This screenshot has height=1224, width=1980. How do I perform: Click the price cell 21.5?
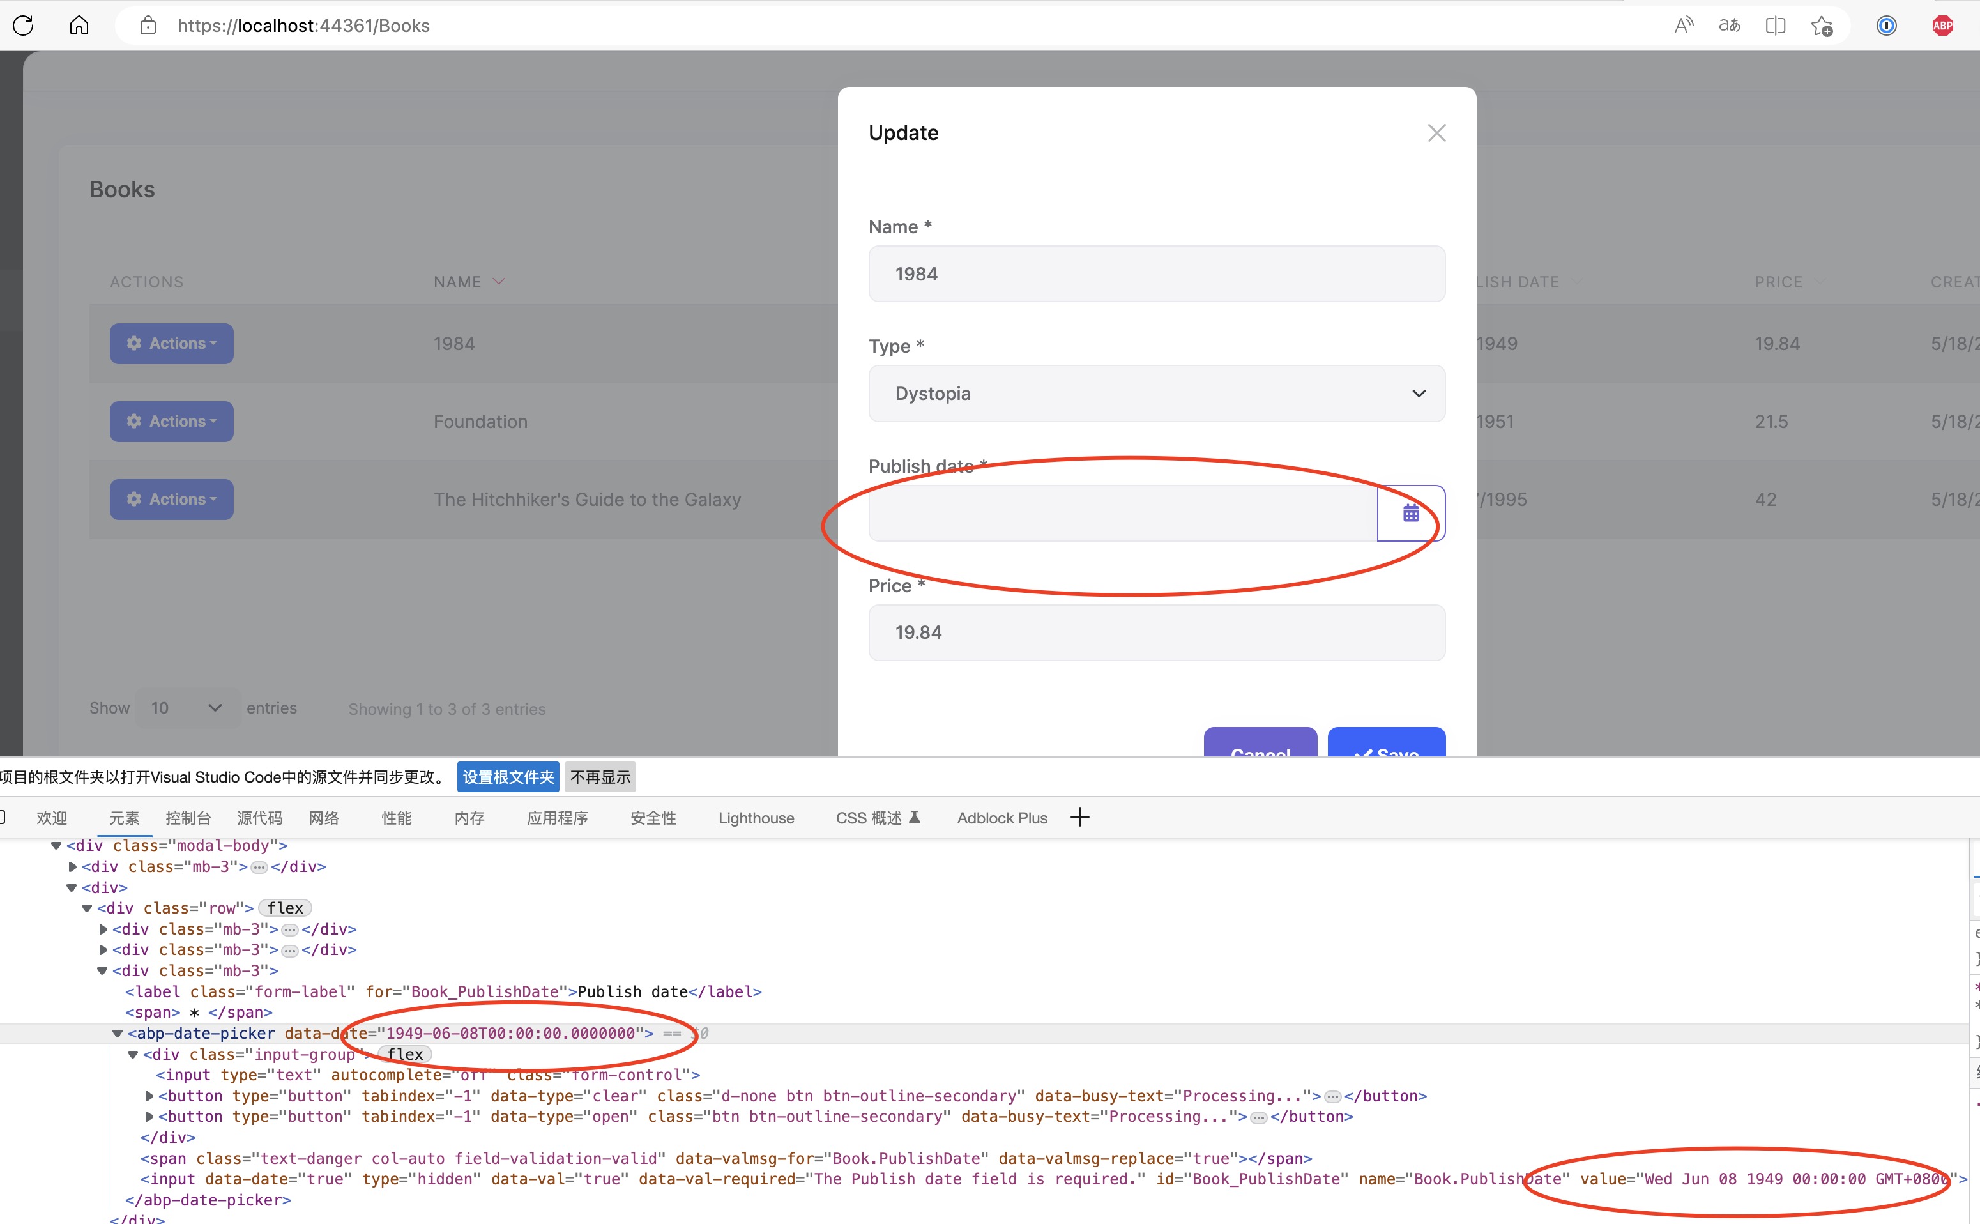coord(1771,422)
